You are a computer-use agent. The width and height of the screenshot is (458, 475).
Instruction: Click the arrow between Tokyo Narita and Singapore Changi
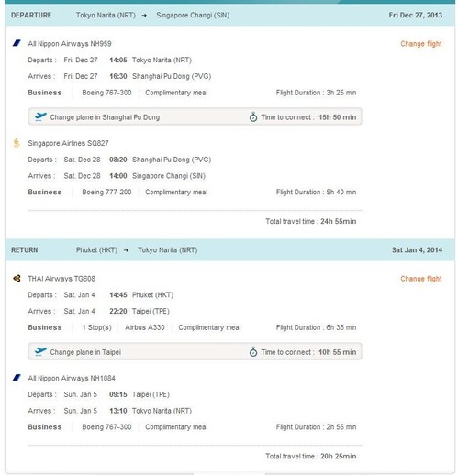[x=144, y=16]
